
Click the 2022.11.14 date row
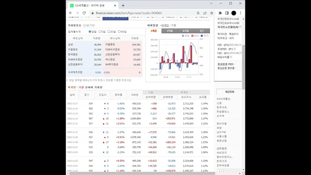coord(138,119)
